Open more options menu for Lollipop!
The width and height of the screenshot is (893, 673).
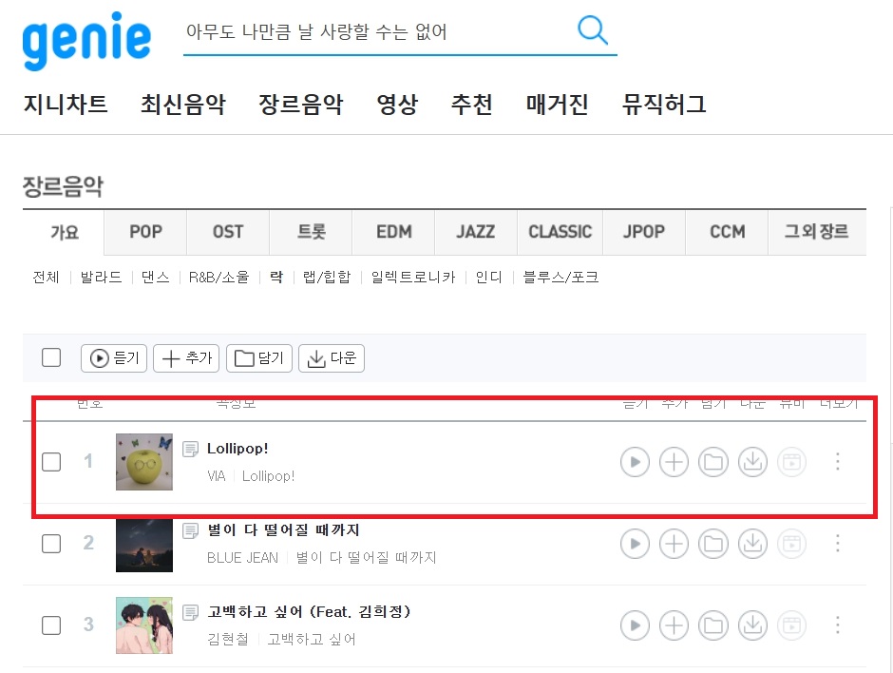(x=837, y=462)
